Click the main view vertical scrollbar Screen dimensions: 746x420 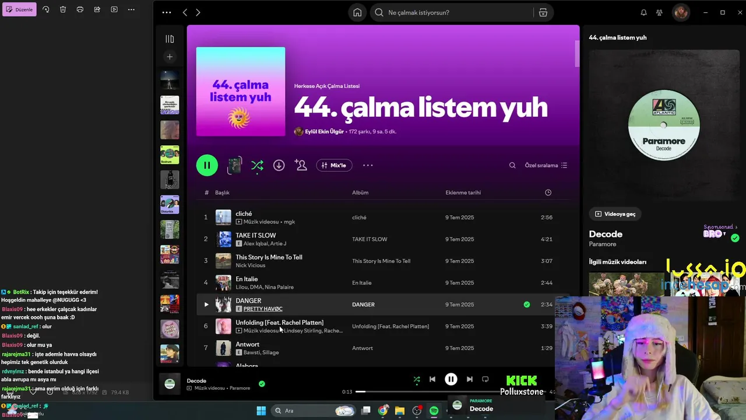[577, 54]
